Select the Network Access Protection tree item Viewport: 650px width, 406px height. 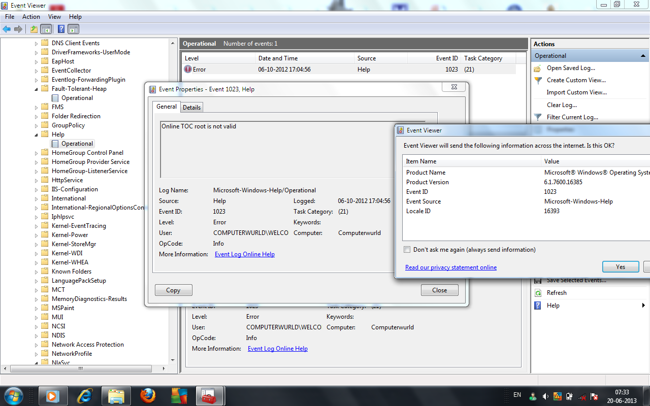(87, 345)
